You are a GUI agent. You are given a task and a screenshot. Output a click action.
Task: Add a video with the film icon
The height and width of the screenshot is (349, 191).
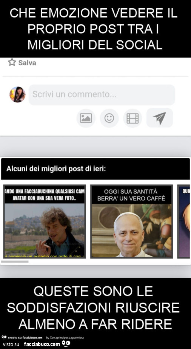pyautogui.click(x=132, y=118)
